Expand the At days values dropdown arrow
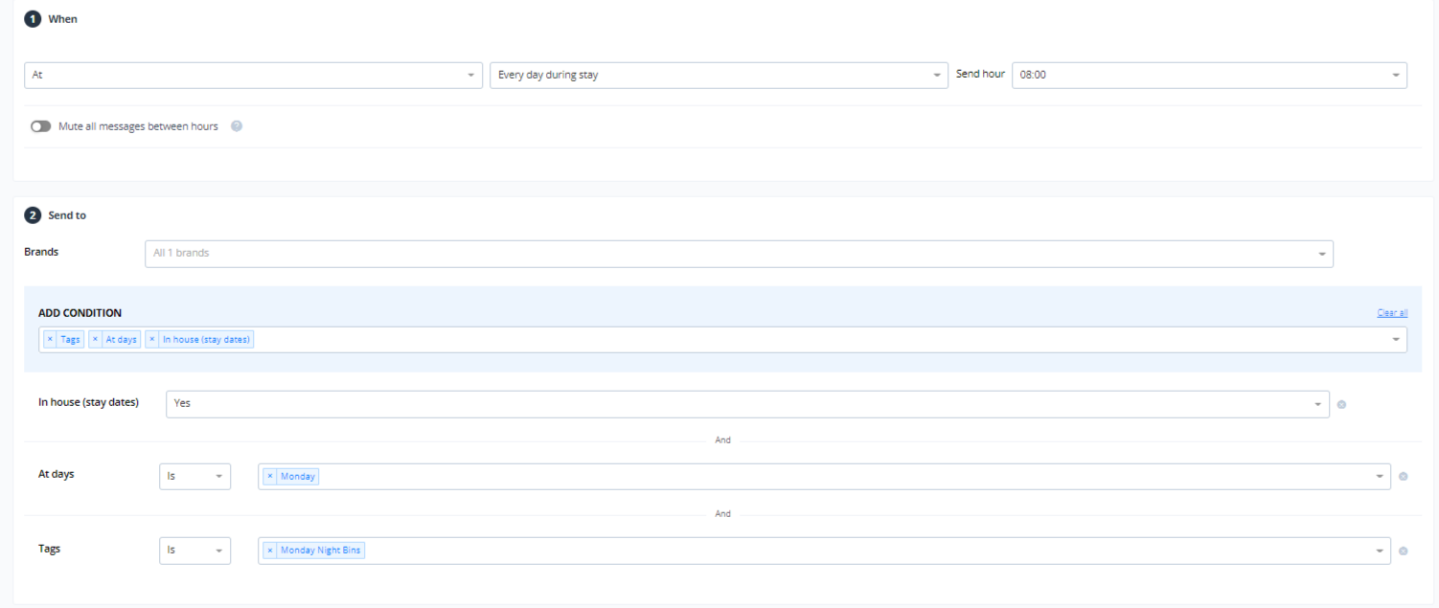The image size is (1439, 608). point(1380,477)
